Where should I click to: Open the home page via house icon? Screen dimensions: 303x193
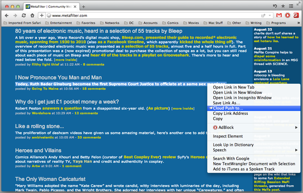pos(32,15)
